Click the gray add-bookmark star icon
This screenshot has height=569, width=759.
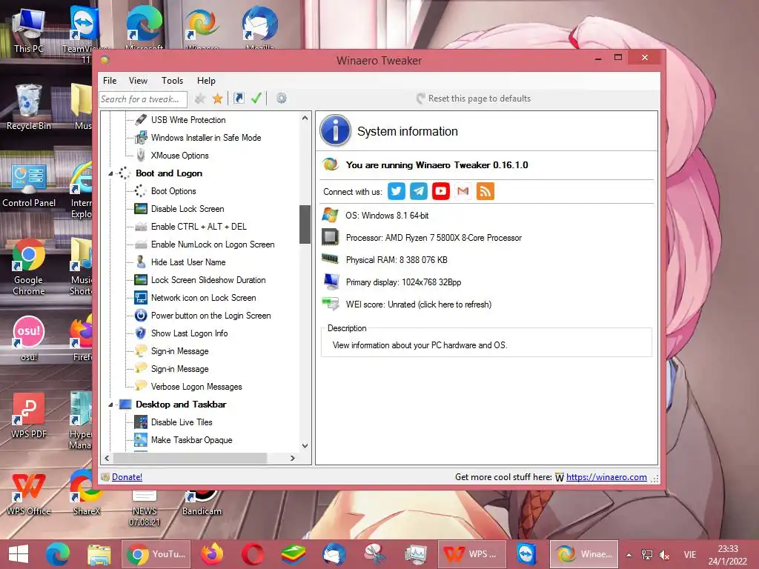tap(200, 99)
